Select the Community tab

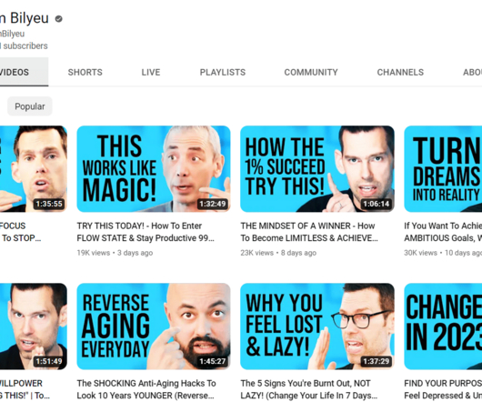point(311,72)
